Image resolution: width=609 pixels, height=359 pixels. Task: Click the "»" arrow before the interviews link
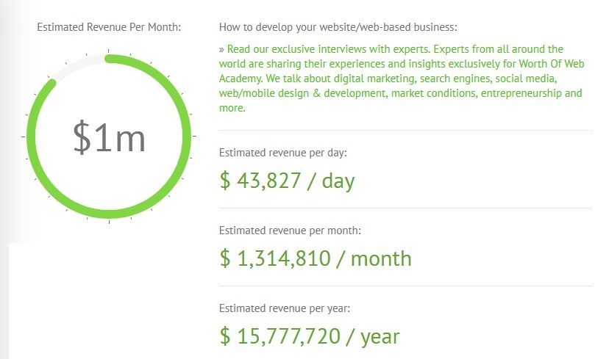tap(222, 49)
